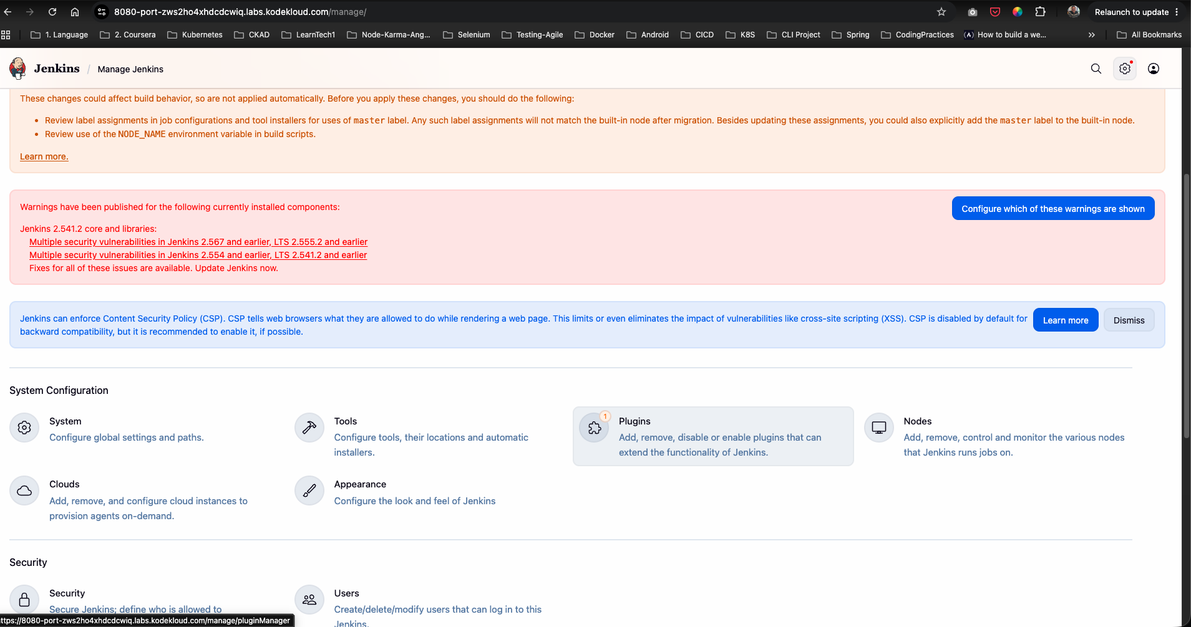Open the 2. Coursera bookmark folder
The width and height of the screenshot is (1191, 627).
click(128, 35)
